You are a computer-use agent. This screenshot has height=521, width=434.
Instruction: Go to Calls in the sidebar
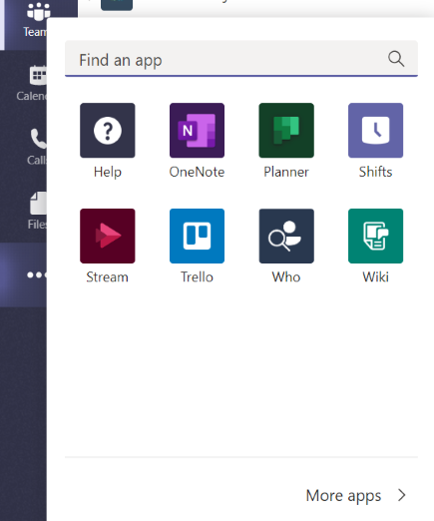37,146
